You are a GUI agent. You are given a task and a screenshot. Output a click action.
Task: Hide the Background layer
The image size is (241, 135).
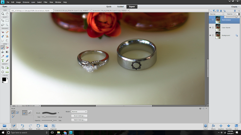210,35
